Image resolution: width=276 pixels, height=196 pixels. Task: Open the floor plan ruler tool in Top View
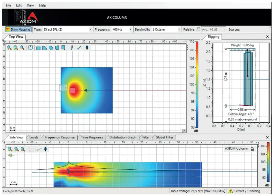click(x=30, y=48)
